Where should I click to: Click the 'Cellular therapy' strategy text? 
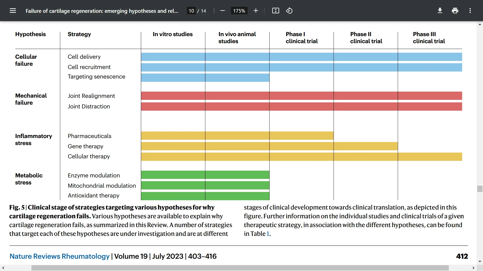[89, 156]
